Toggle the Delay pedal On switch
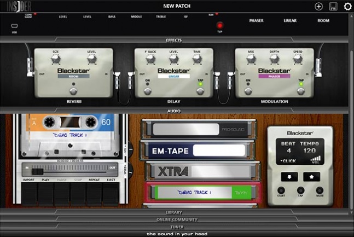 pyautogui.click(x=147, y=91)
